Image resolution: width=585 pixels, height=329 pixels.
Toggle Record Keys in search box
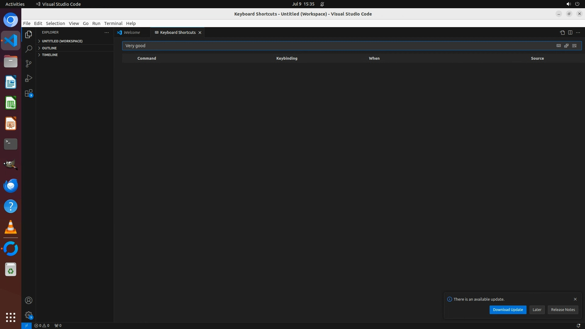(558, 46)
